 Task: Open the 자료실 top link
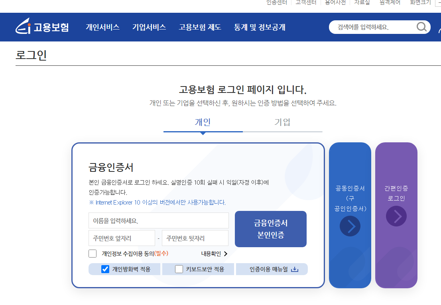click(x=362, y=2)
